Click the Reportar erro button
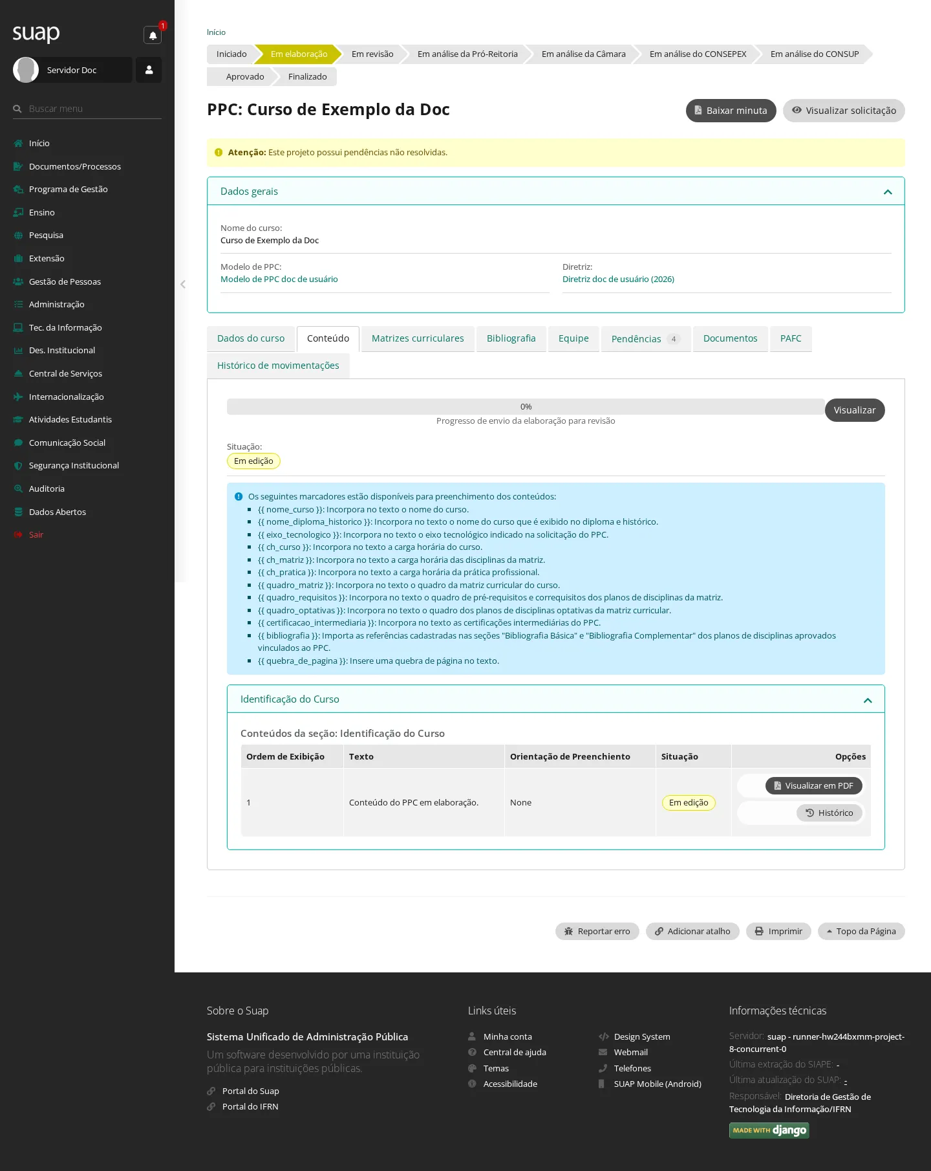The image size is (931, 1171). (x=597, y=931)
